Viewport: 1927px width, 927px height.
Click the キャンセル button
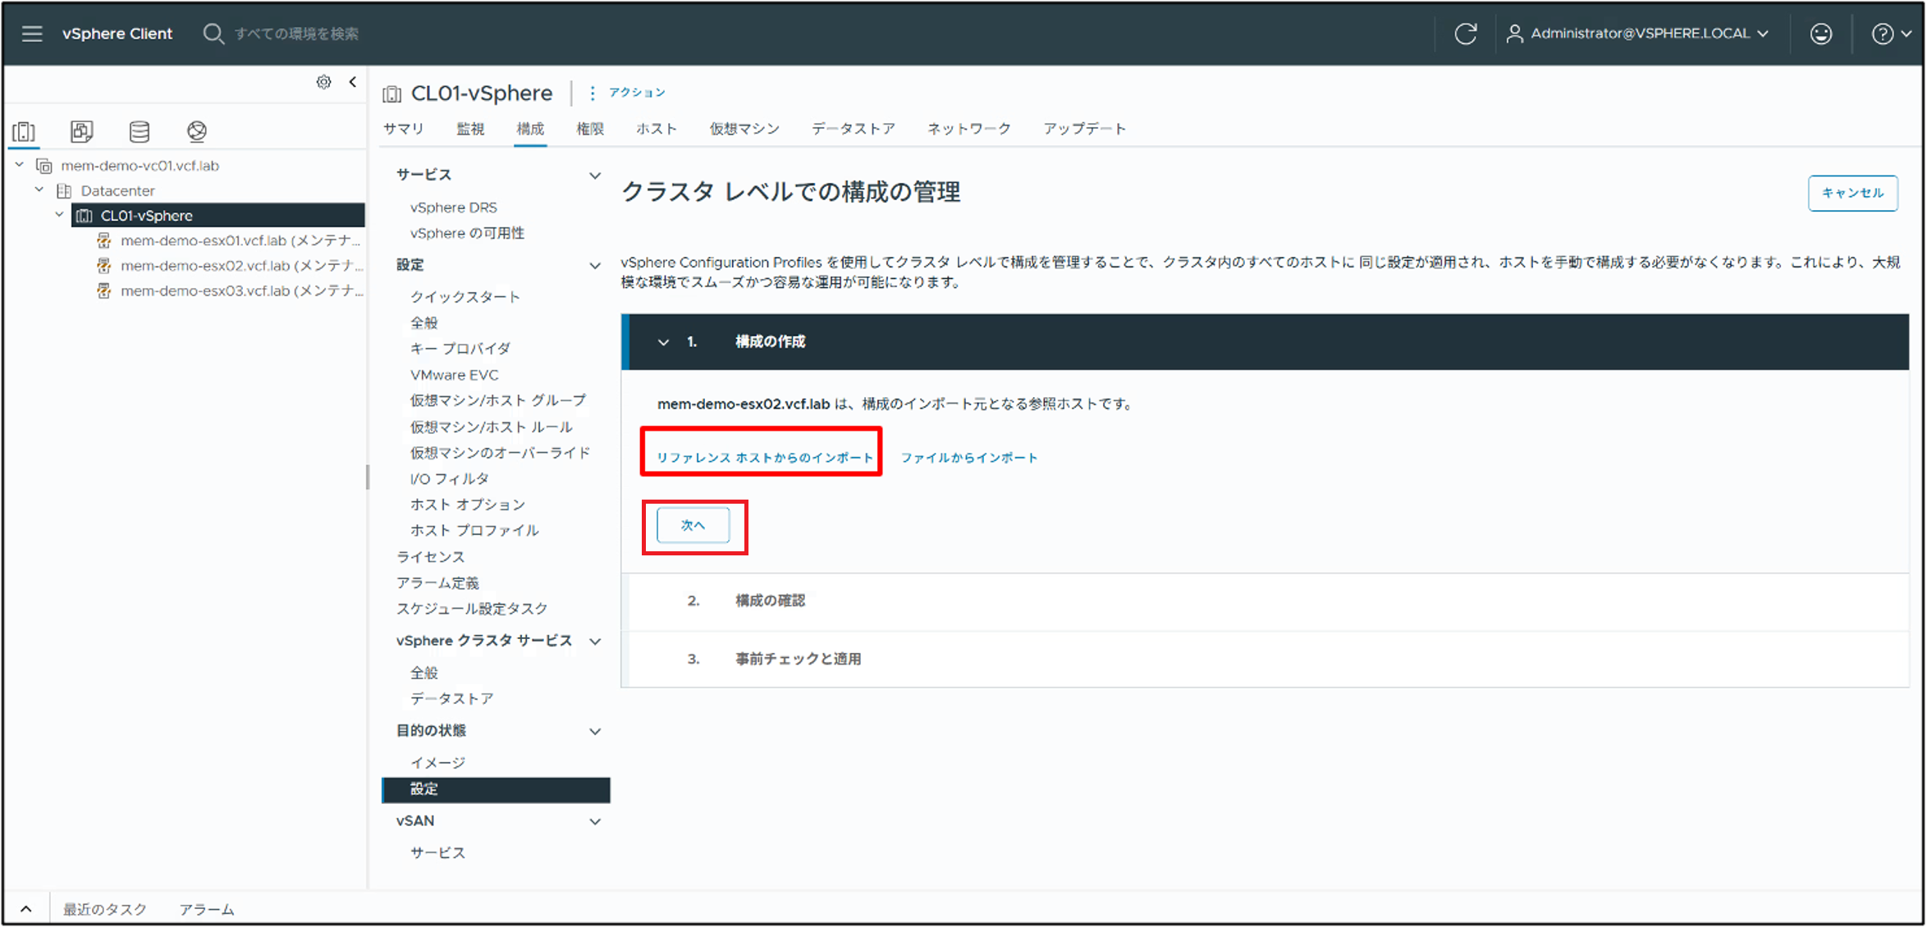1852,193
